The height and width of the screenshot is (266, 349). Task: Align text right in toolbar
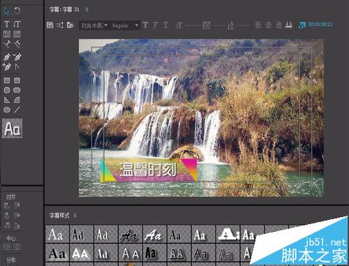coord(279,25)
